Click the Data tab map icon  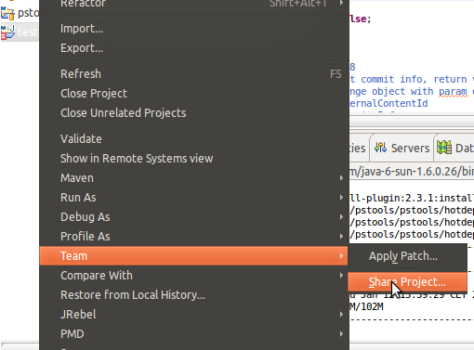click(x=444, y=148)
